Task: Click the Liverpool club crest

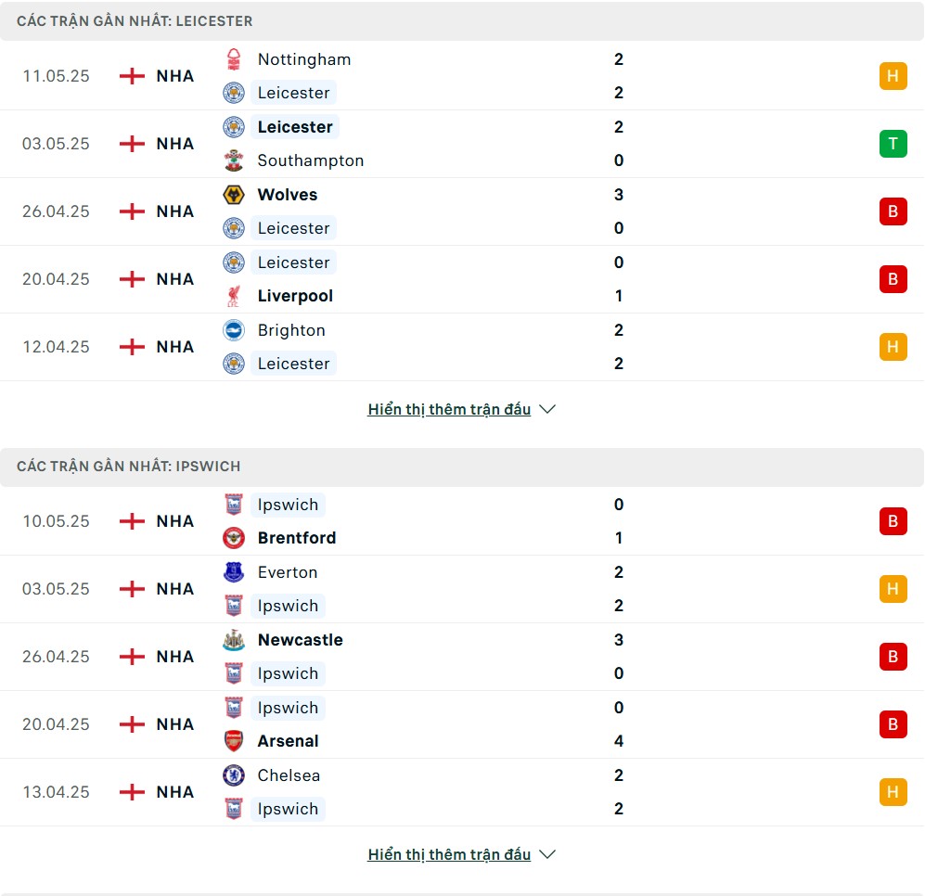Action: [234, 296]
